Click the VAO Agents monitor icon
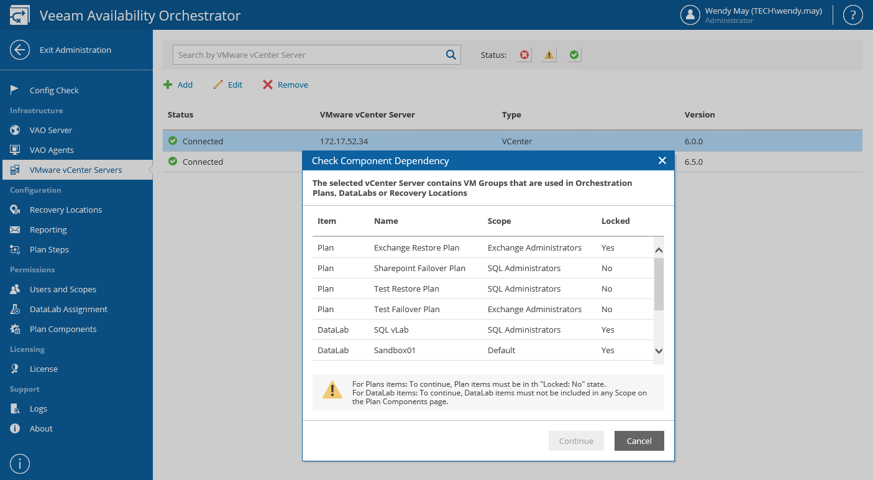The height and width of the screenshot is (480, 873). coord(15,150)
